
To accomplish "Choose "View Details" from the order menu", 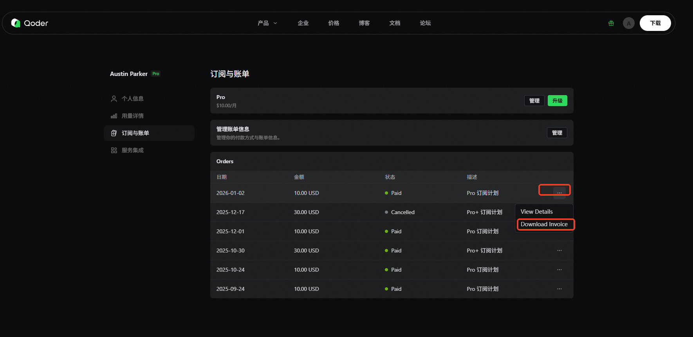I will (x=544, y=212).
